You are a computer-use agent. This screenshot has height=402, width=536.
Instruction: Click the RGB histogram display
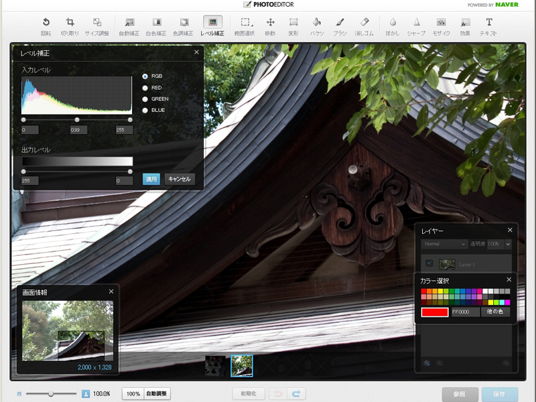(76, 95)
